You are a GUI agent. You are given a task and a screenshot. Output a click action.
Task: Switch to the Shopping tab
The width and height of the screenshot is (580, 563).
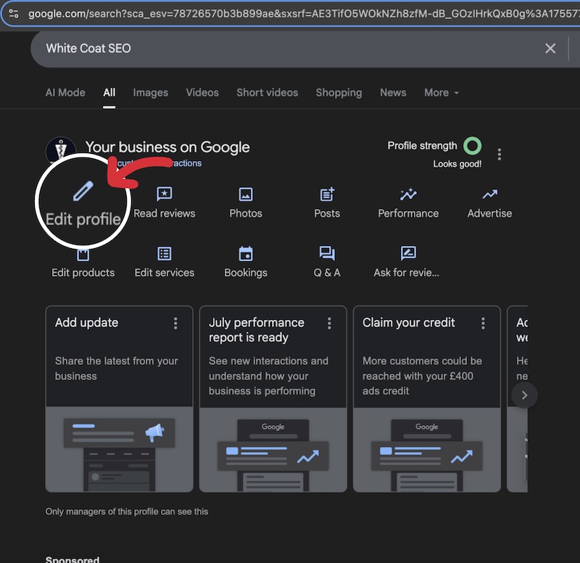click(339, 93)
